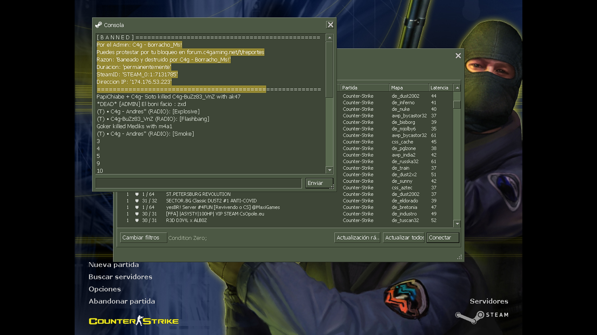Click the Steam logo at bottom right
597x335 pixels.
(482, 316)
